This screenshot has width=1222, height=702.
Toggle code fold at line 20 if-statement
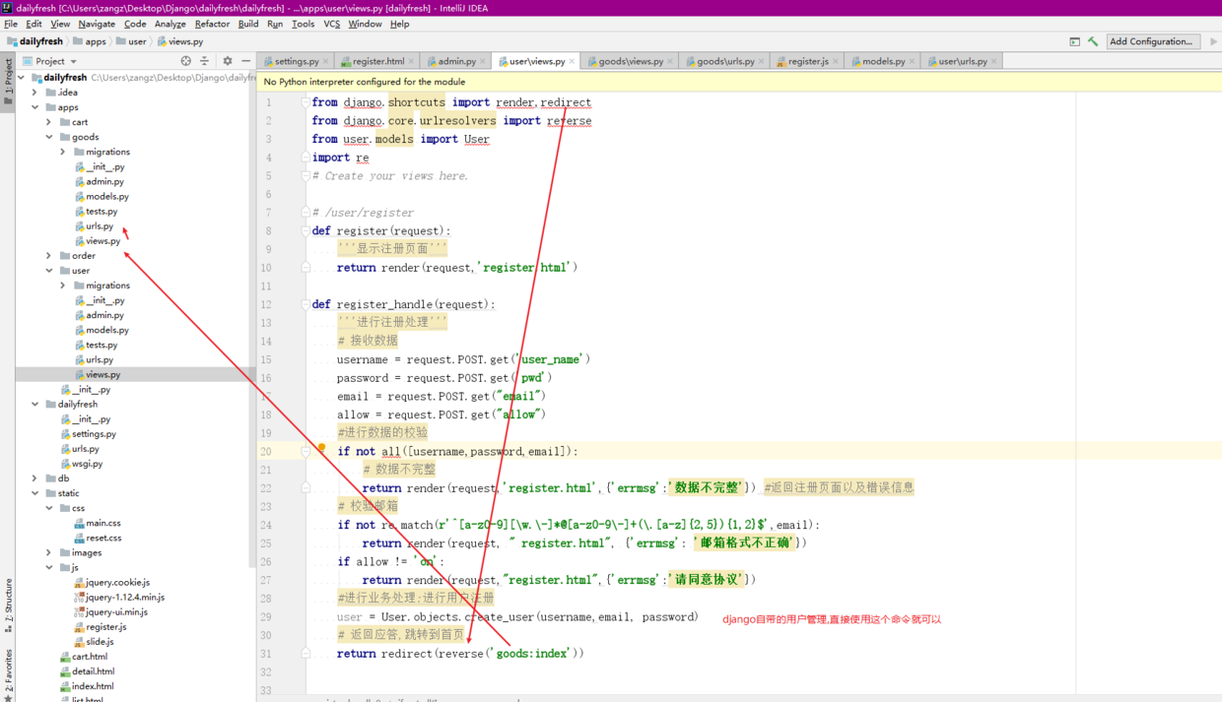pos(305,452)
